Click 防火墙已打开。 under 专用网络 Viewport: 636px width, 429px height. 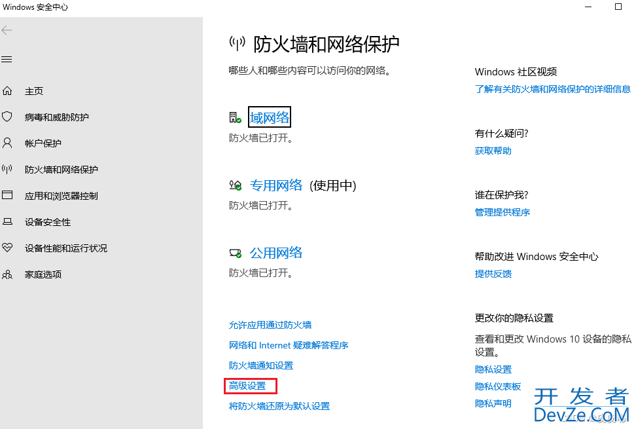pos(261,206)
